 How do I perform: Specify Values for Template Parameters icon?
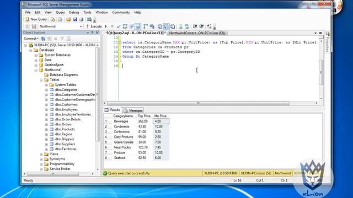pyautogui.click(x=209, y=26)
